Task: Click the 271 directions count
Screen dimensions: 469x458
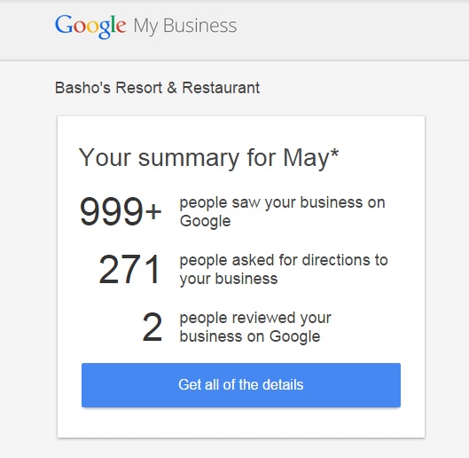Action: click(129, 269)
